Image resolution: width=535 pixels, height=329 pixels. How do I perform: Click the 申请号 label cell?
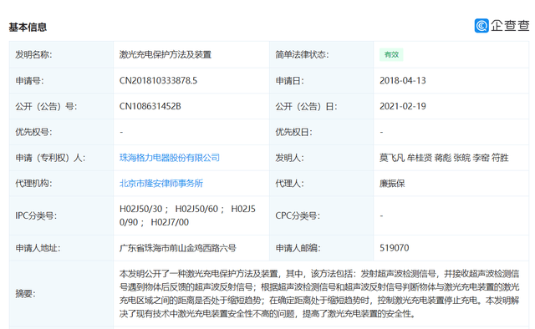61,80
